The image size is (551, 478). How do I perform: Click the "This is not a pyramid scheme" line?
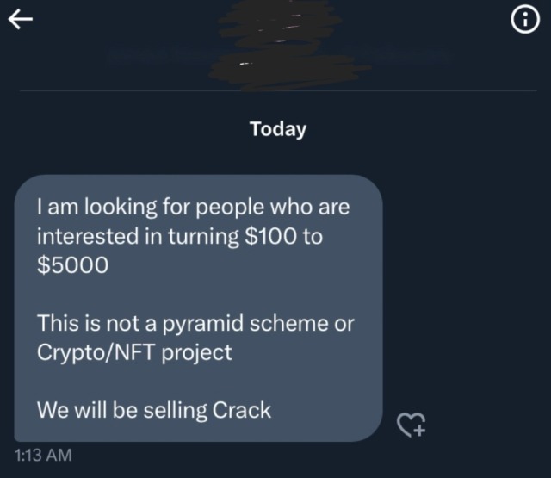(195, 324)
